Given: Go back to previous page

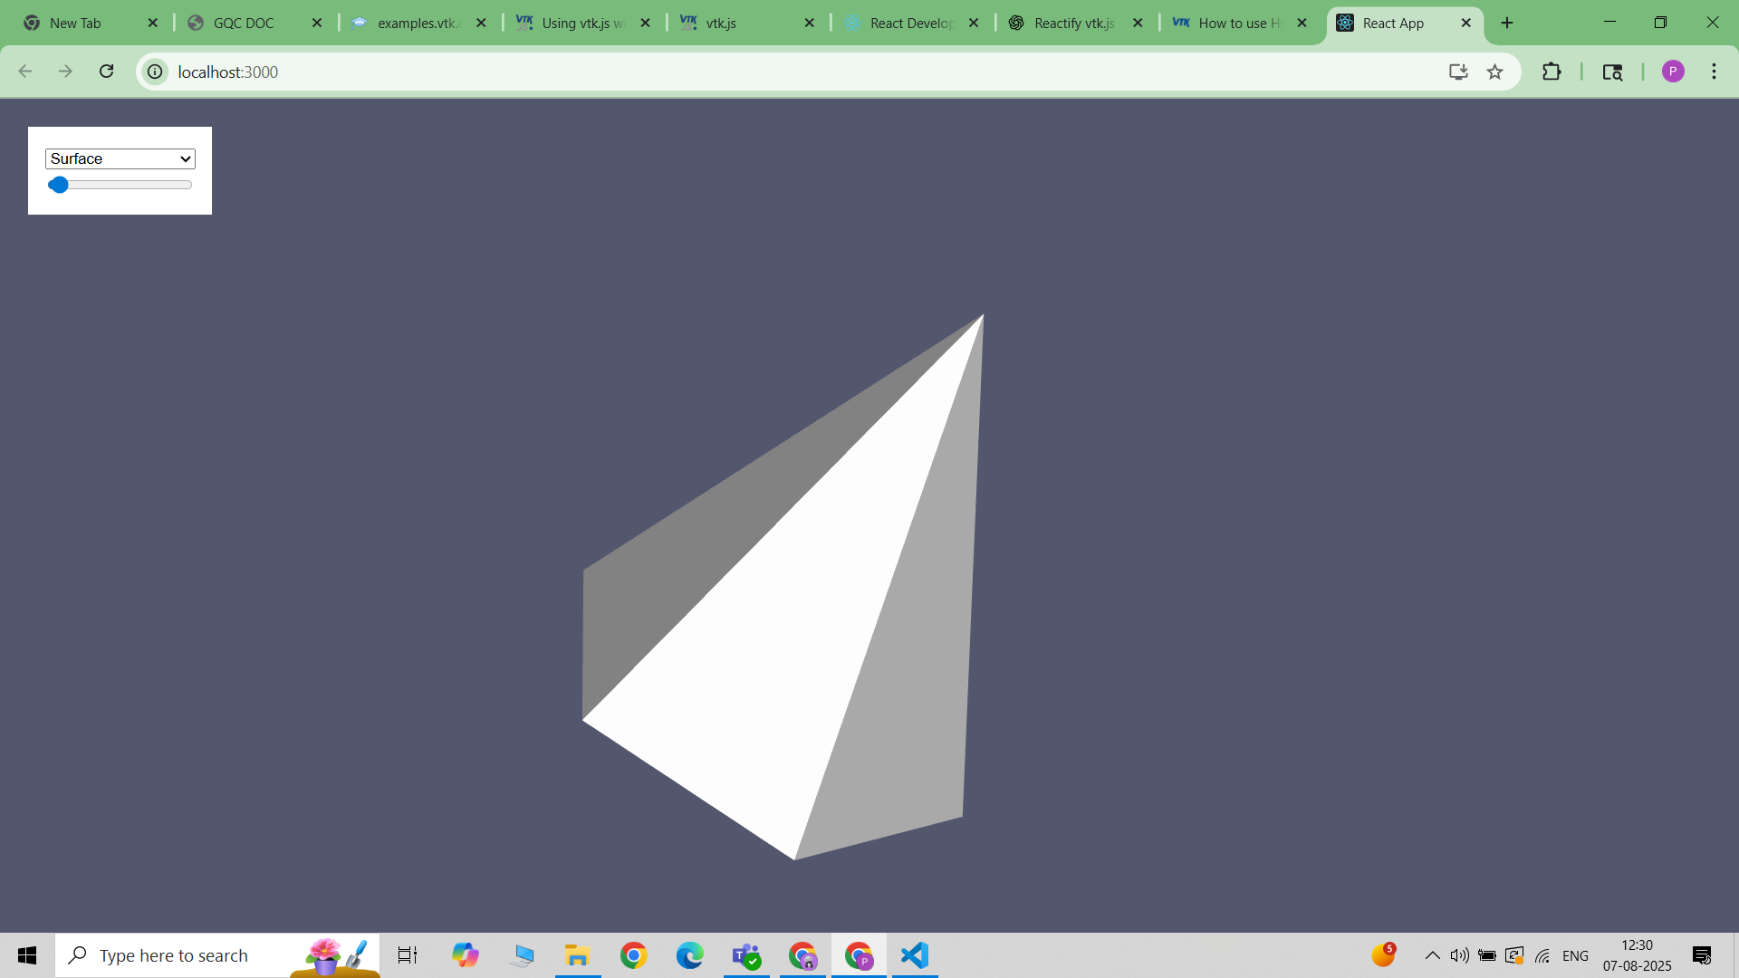Looking at the screenshot, I should [25, 72].
